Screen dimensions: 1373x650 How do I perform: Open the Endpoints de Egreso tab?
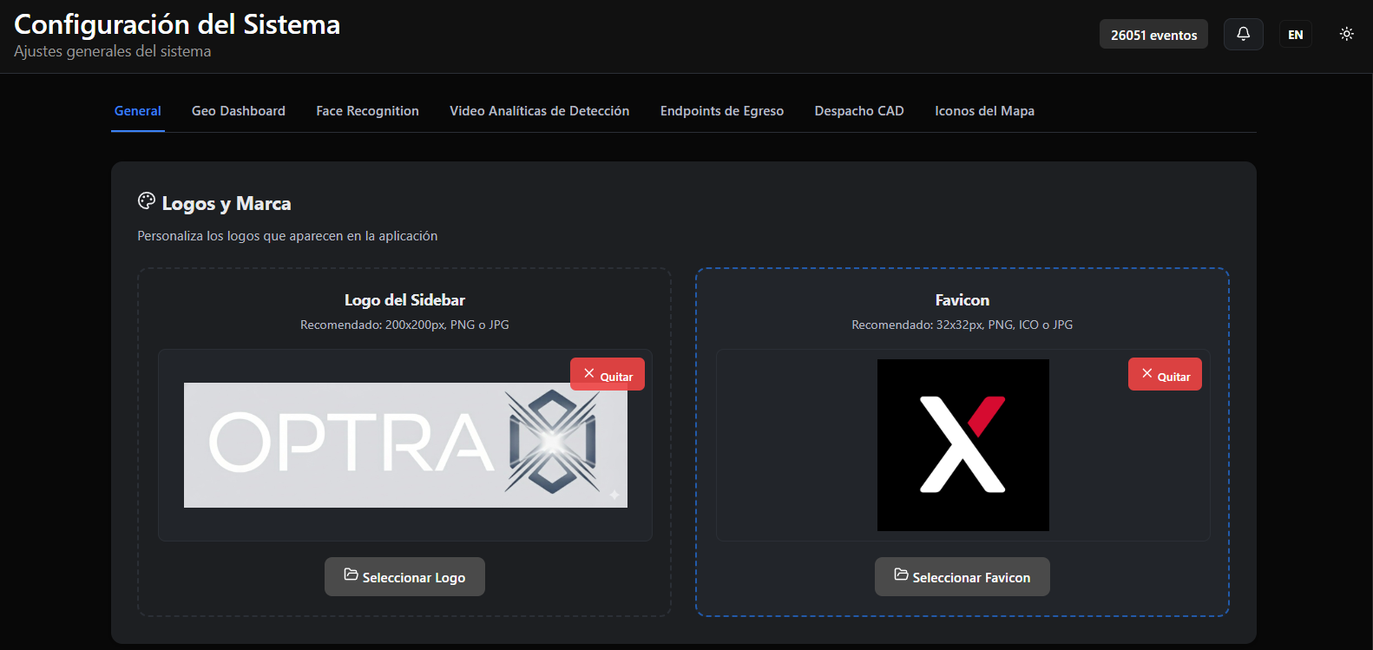(x=722, y=111)
